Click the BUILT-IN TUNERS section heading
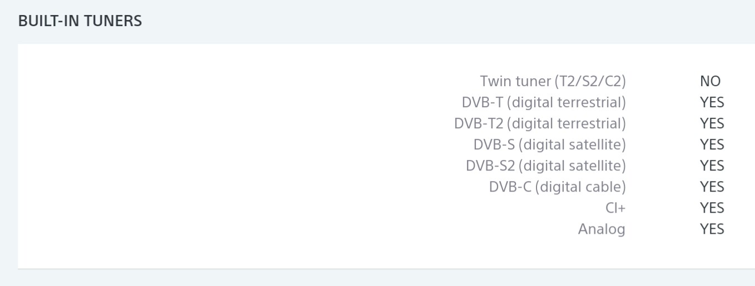Screen dimensions: 755x286 [80, 21]
